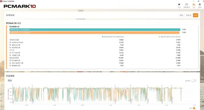Expand the Video Conferencing score (视频会议分数) row

(10, 45)
